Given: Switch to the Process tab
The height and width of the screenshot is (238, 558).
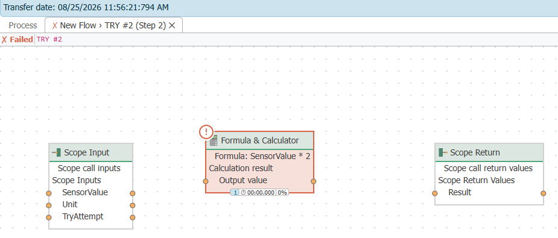Looking at the screenshot, I should coord(23,25).
